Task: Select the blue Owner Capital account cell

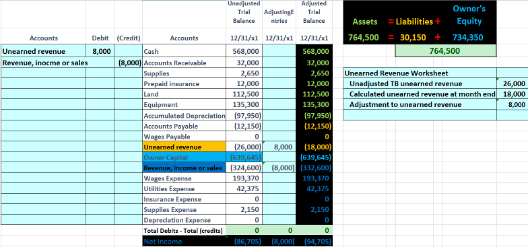Action: coord(185,157)
